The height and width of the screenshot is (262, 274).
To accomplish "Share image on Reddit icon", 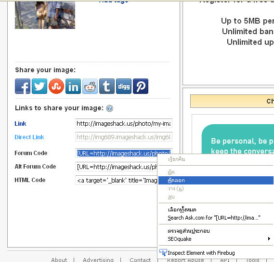I will pos(90,86).
